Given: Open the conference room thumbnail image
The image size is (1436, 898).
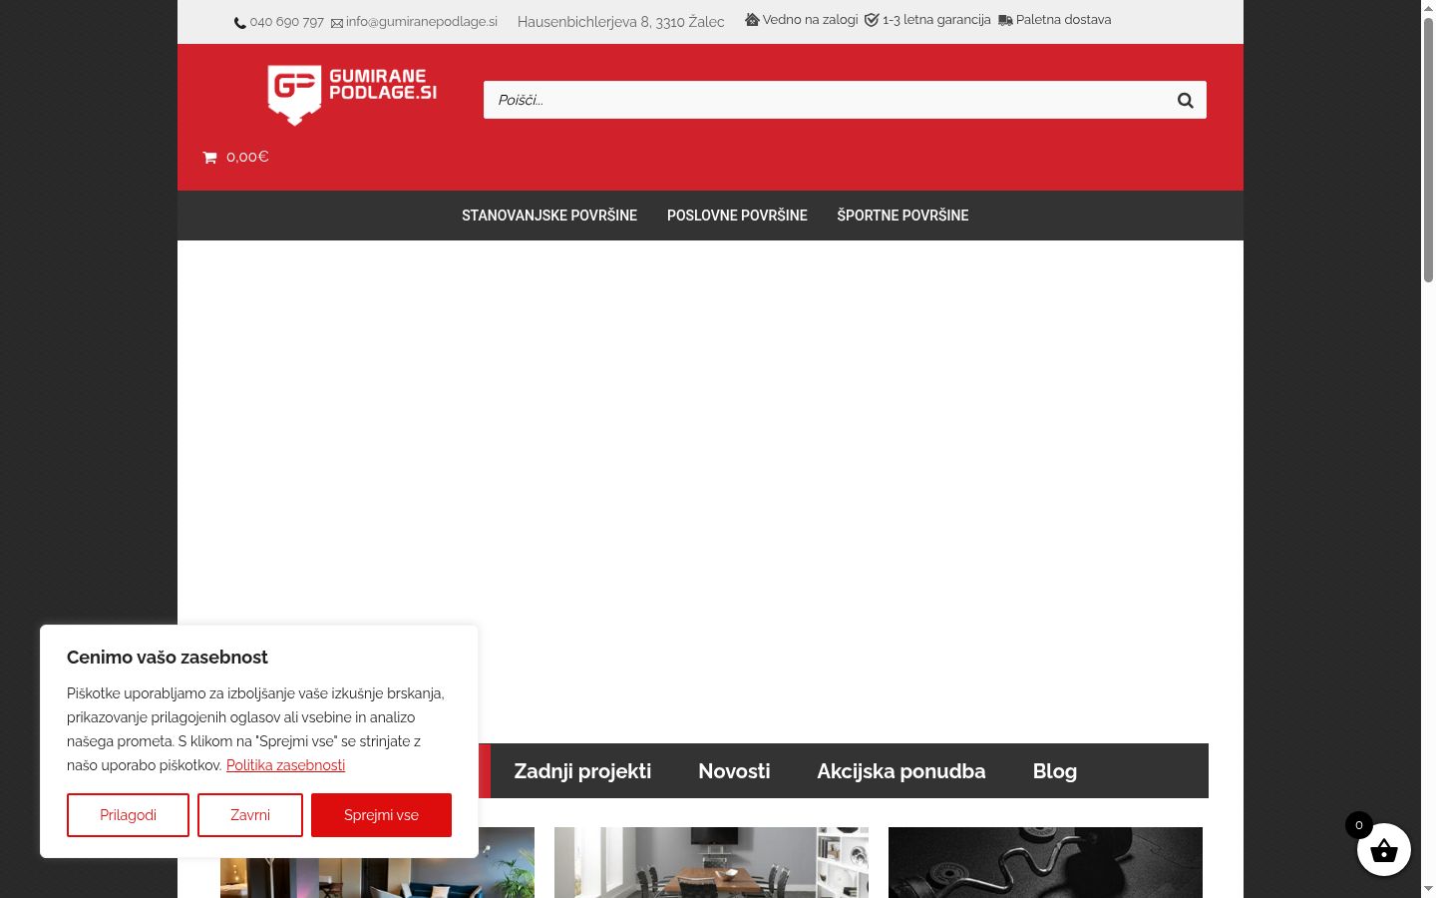Looking at the screenshot, I should point(711,862).
